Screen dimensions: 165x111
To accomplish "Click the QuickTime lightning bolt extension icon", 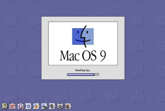I will pos(36,106).
